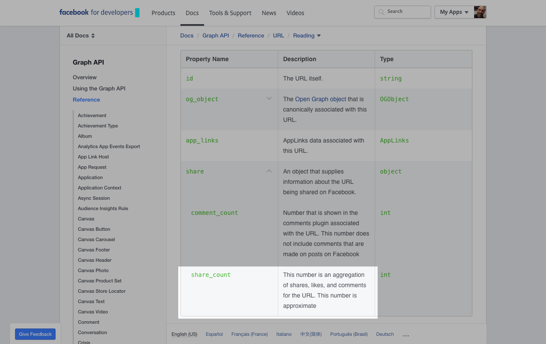Click the Graph API breadcrumb link
The width and height of the screenshot is (546, 344).
(216, 36)
